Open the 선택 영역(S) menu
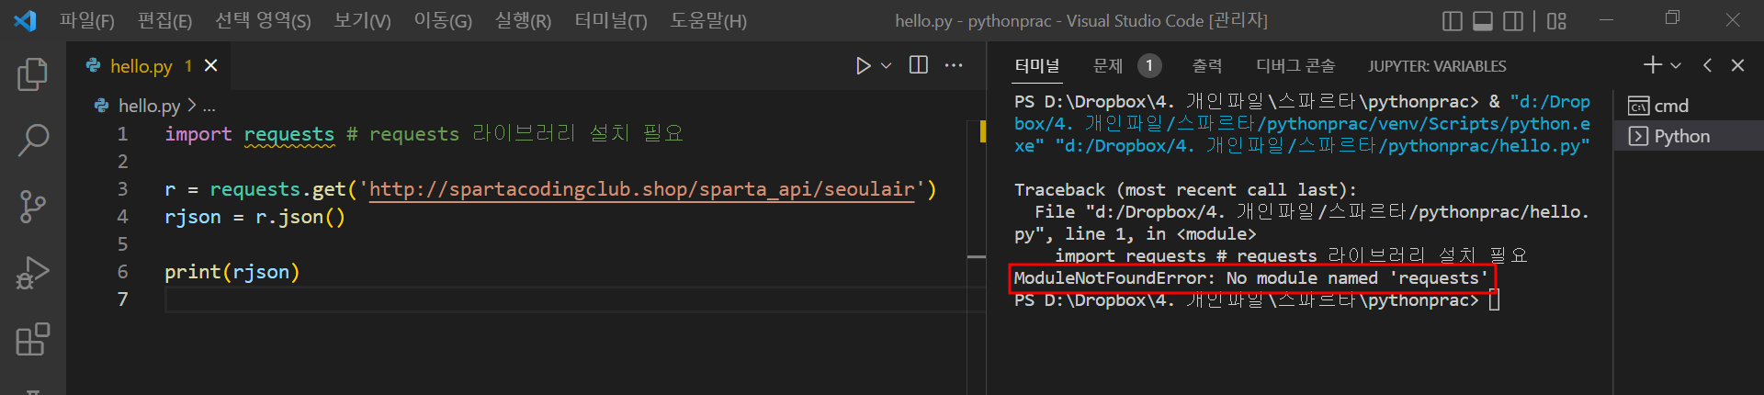The width and height of the screenshot is (1764, 395). [x=263, y=20]
